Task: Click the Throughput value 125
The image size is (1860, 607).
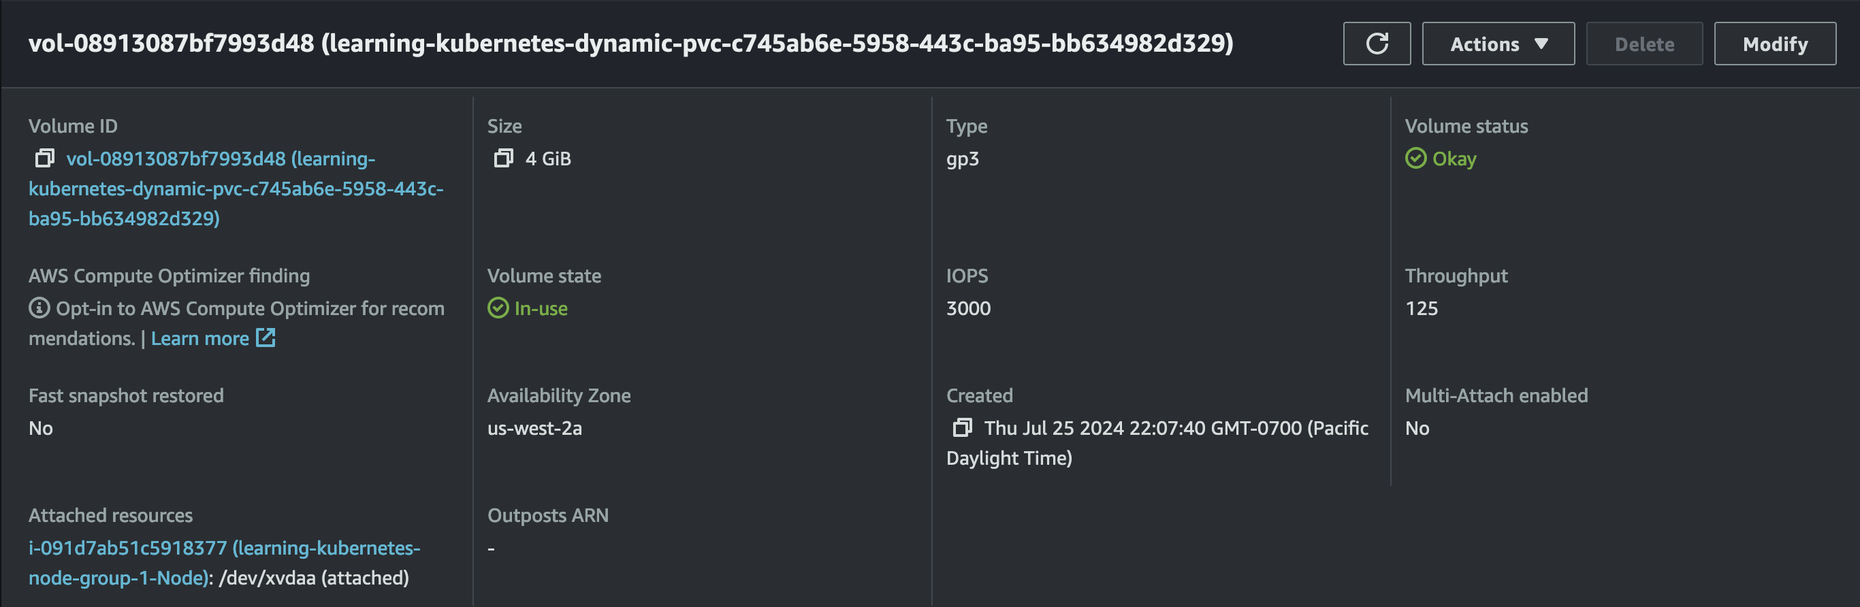Action: pyautogui.click(x=1421, y=308)
